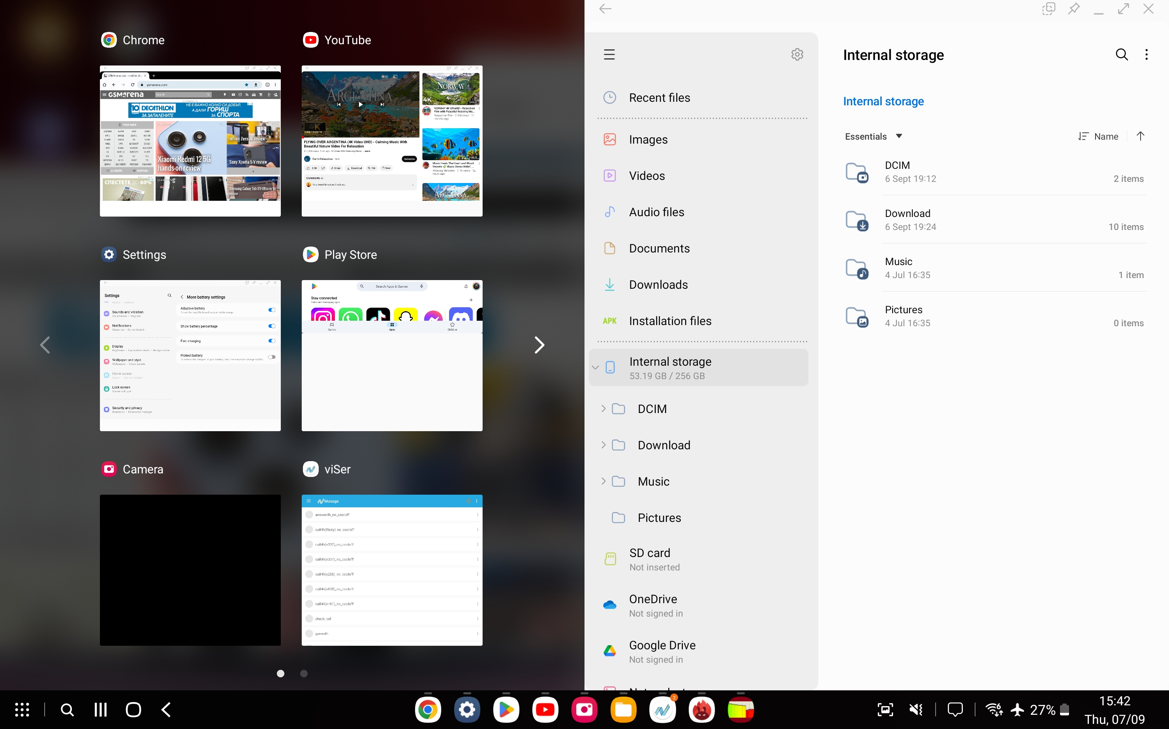Image resolution: width=1169 pixels, height=729 pixels.
Task: Open the Camera recent app thumbnail
Action: coord(190,570)
